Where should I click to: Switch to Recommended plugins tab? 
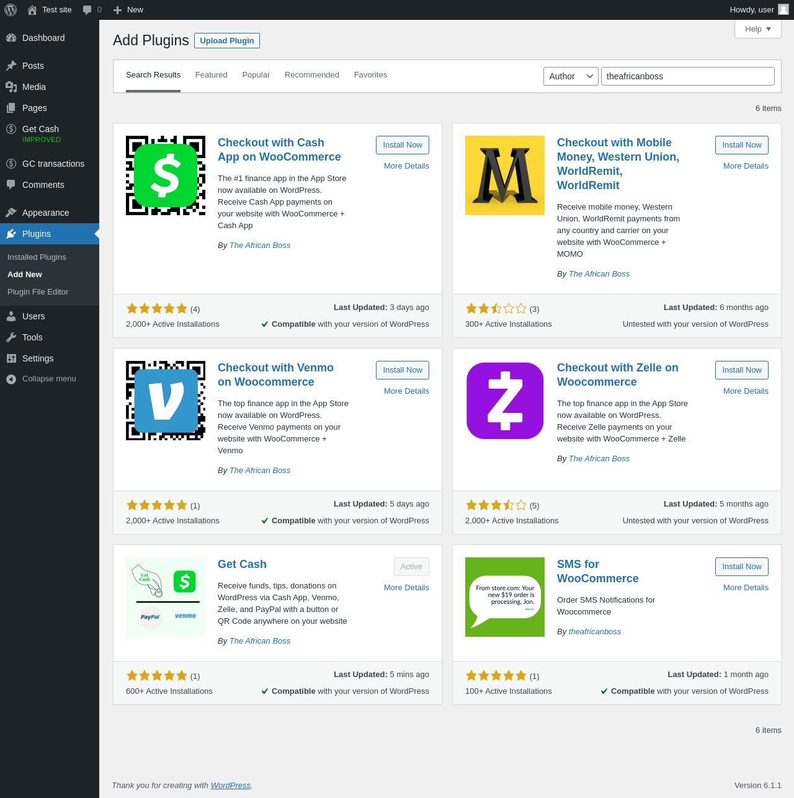tap(312, 75)
